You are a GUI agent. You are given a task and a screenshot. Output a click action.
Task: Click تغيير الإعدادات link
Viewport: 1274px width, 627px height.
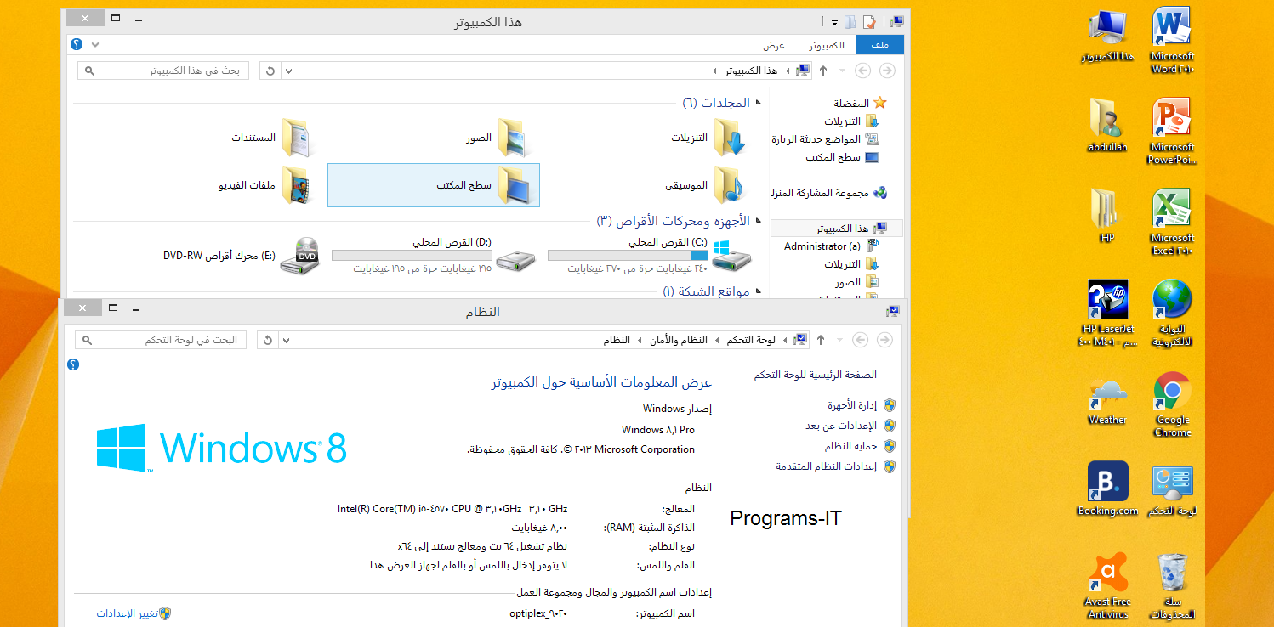coord(126,613)
